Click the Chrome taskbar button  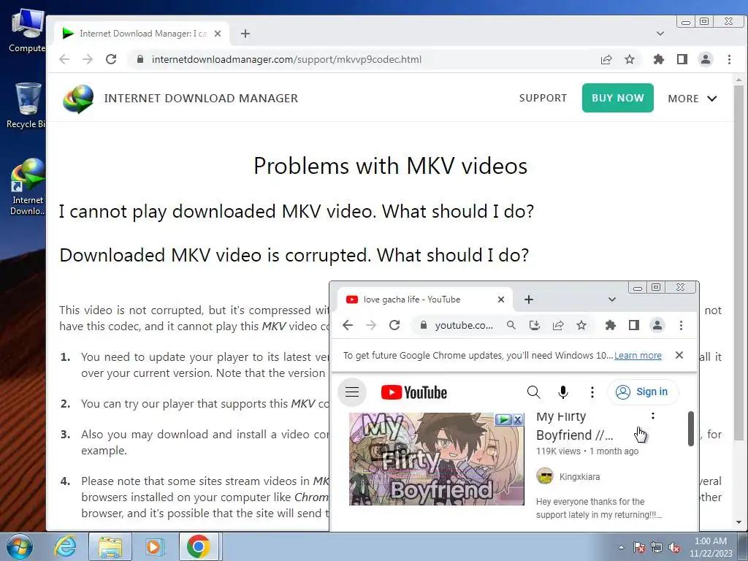(199, 546)
